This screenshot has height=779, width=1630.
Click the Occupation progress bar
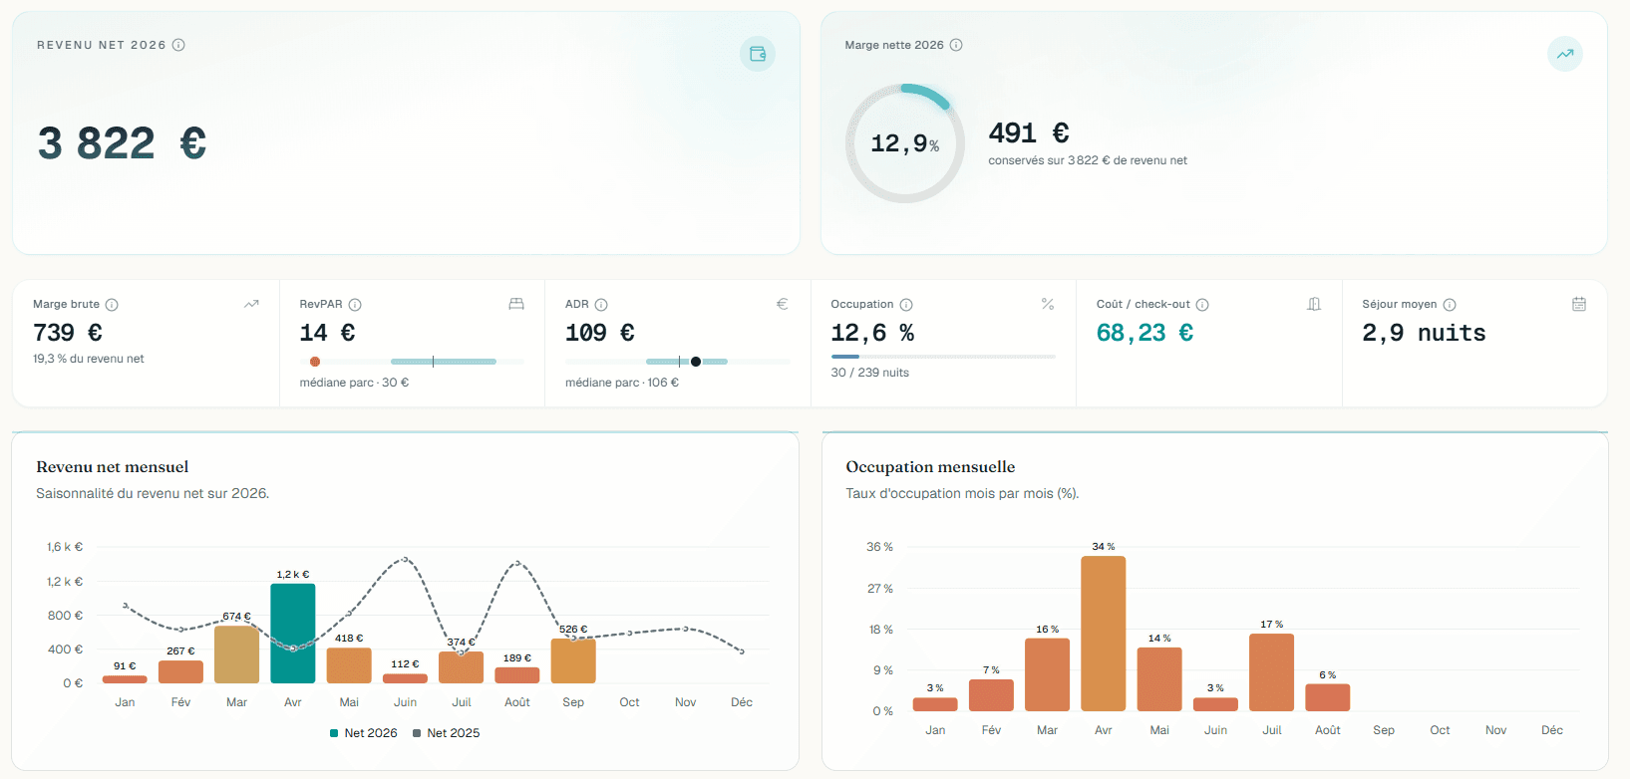click(943, 357)
